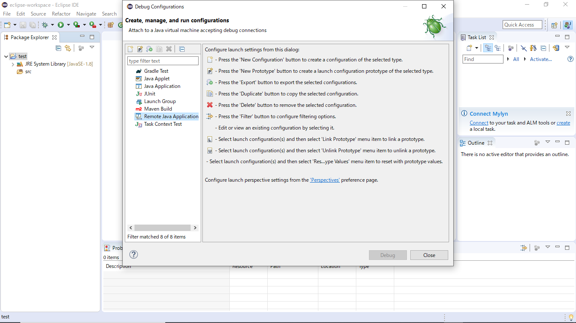This screenshot has width=576, height=323.
Task: Click the Problems filter arrows icon
Action: tap(523, 248)
